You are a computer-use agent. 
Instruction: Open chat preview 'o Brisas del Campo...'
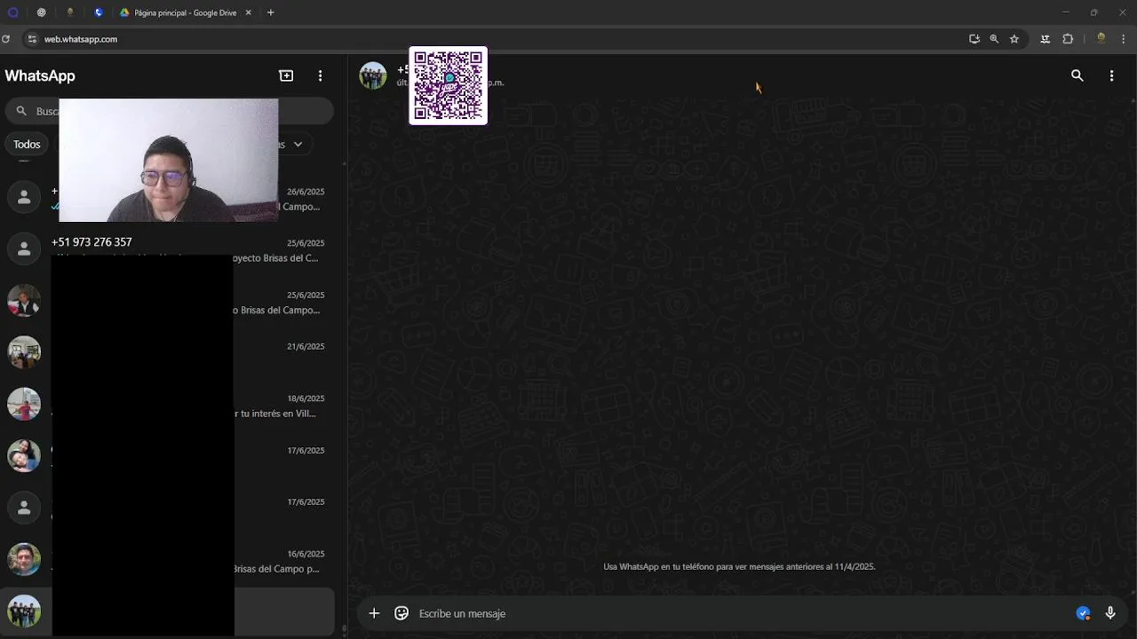277,310
